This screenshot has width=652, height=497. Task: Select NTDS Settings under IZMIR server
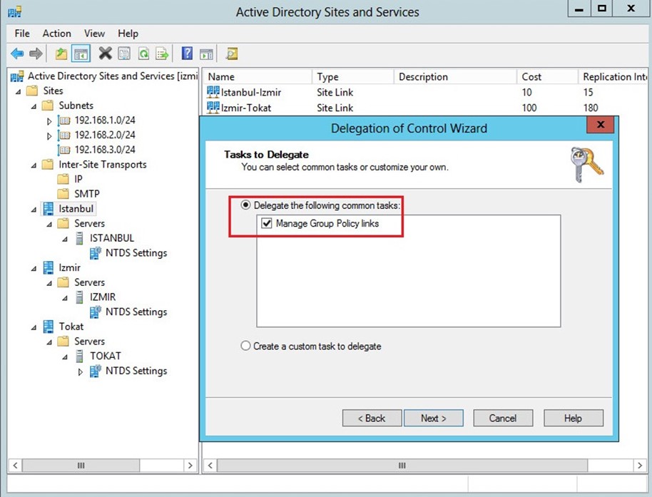click(x=136, y=312)
